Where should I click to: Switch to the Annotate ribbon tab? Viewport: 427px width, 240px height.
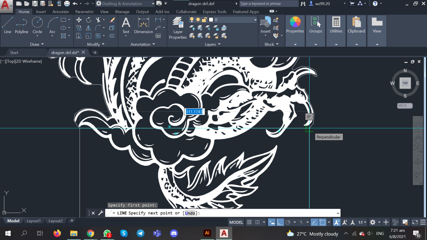[61, 12]
